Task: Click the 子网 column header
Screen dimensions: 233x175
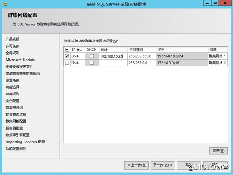Action: coord(182,50)
